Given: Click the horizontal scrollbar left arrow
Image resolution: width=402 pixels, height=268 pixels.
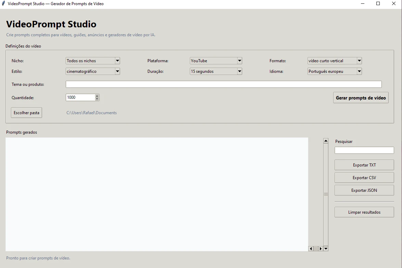Looking at the screenshot, I should tap(311, 249).
